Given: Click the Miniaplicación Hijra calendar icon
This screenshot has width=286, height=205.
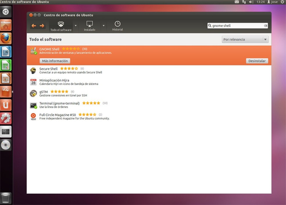Looking at the screenshot, I should (x=34, y=82).
